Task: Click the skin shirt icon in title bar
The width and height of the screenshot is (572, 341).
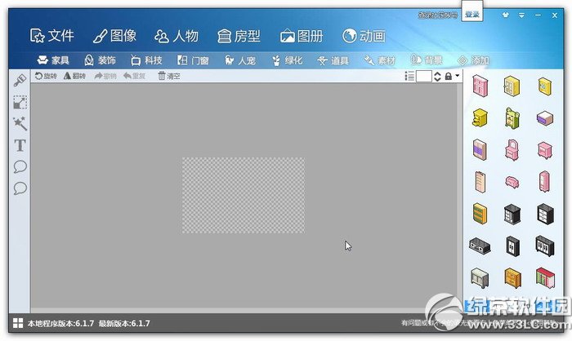Action: point(505,15)
